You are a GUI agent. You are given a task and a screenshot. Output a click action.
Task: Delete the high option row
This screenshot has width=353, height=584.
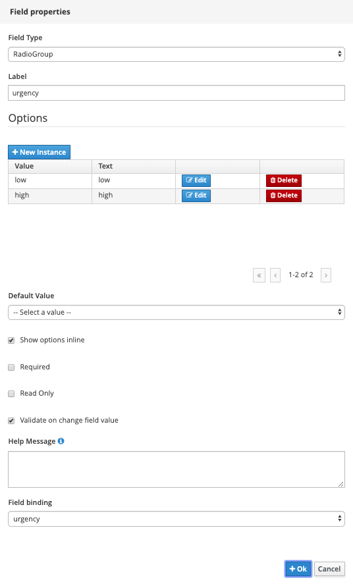(x=284, y=196)
